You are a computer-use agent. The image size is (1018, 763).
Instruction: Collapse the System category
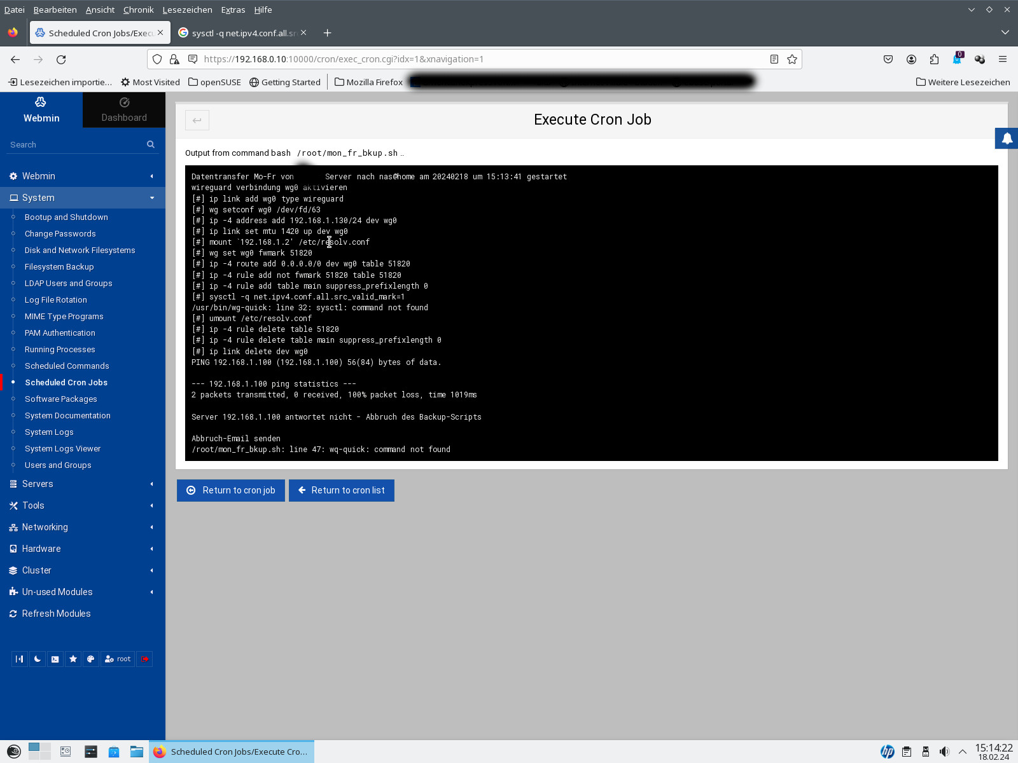[83, 198]
